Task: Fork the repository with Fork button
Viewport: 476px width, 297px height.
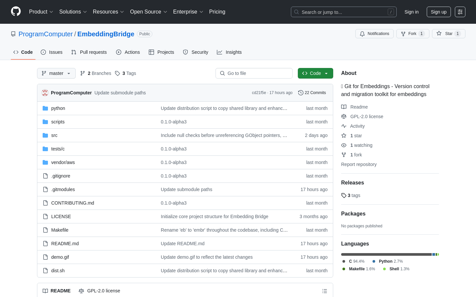Action: click(413, 34)
